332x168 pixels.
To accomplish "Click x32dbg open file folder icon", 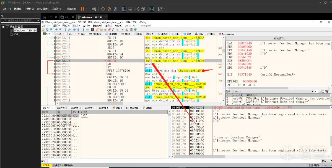I will tap(43, 29).
